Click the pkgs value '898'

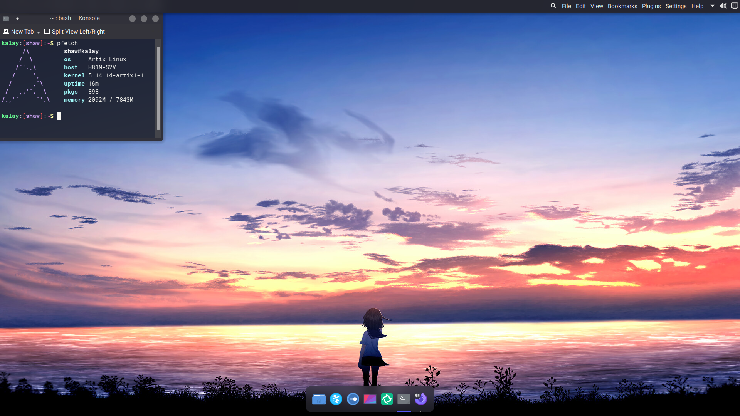click(93, 92)
